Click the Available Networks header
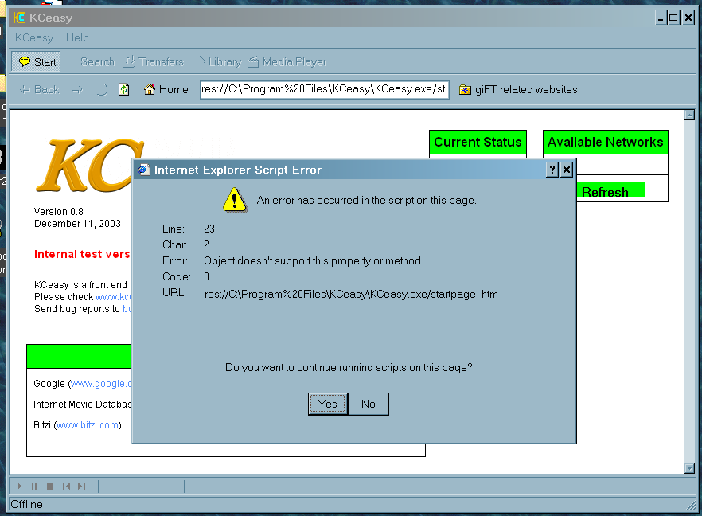This screenshot has height=516, width=702. [x=605, y=142]
